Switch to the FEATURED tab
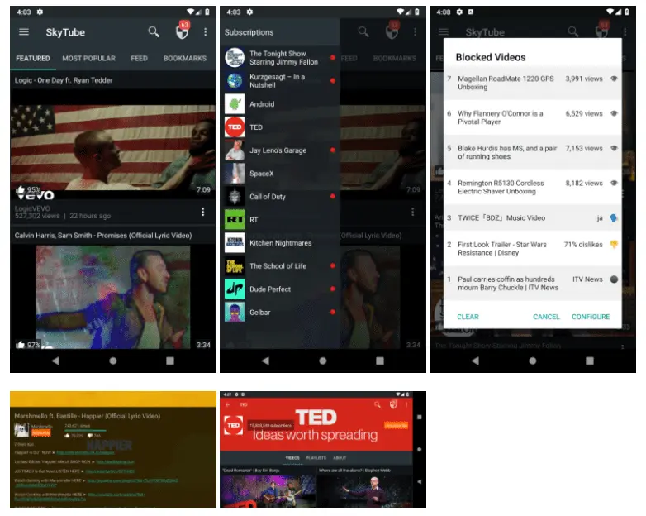Screen dimensions: 646x516 click(33, 58)
